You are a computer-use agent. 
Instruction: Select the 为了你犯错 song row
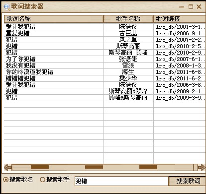105,59
